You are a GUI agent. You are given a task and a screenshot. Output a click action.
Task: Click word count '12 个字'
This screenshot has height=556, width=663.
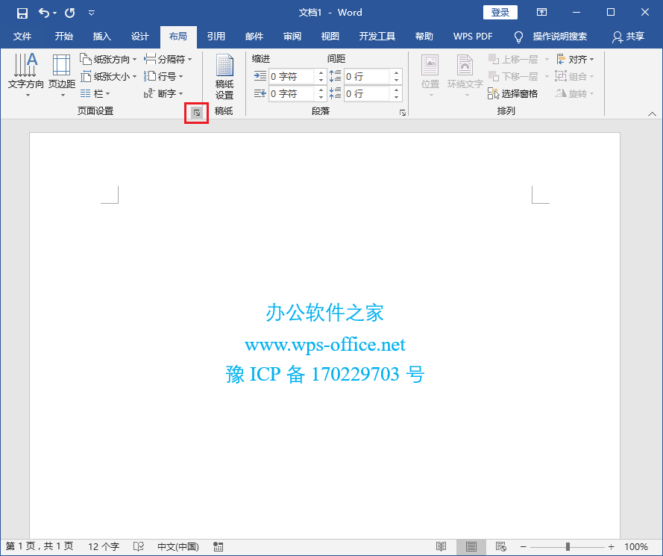[x=104, y=547]
